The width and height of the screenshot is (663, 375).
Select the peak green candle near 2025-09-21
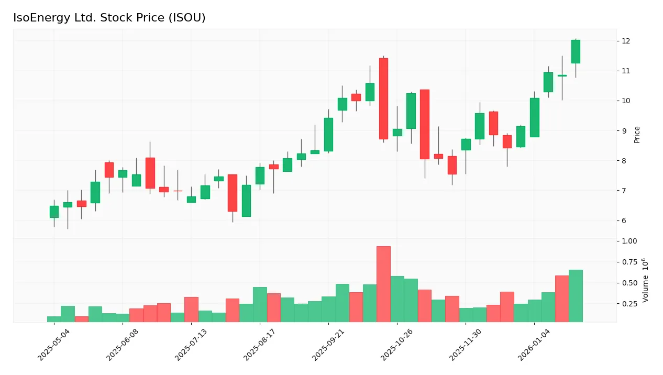tap(369, 93)
